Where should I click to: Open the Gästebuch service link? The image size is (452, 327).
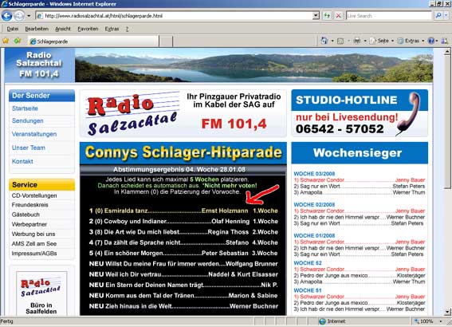[x=26, y=215]
